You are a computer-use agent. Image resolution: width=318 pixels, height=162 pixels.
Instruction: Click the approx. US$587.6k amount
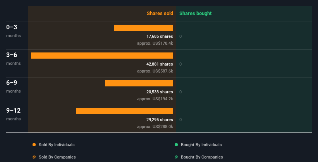coord(155,71)
